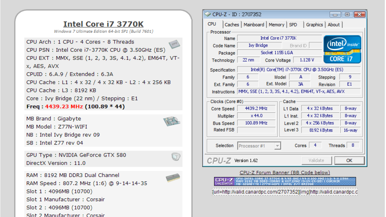
Task: Click the Core Speed value 4439.2 MHz
Action: [x=256, y=108]
